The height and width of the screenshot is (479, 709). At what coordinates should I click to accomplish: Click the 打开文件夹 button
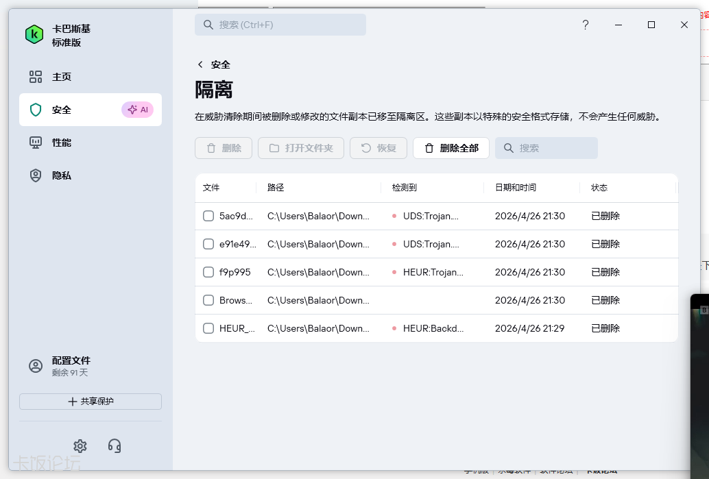pyautogui.click(x=301, y=148)
